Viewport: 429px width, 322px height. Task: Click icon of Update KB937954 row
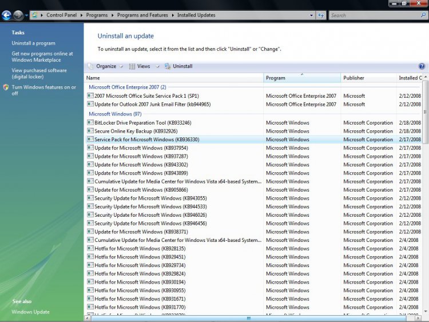[x=90, y=148]
